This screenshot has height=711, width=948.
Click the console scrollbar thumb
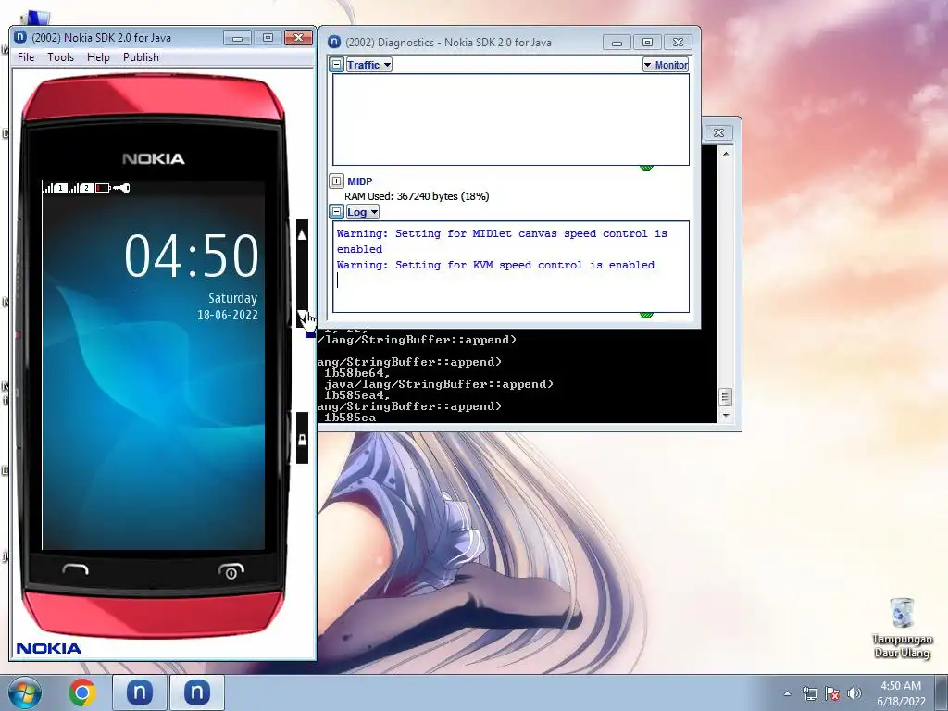(726, 397)
